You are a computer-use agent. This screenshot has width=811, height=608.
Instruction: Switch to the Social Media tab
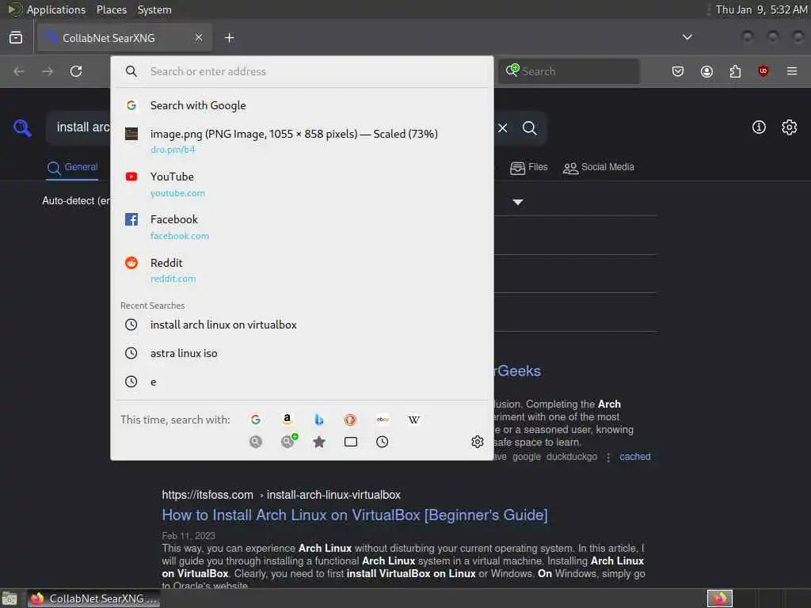(599, 167)
